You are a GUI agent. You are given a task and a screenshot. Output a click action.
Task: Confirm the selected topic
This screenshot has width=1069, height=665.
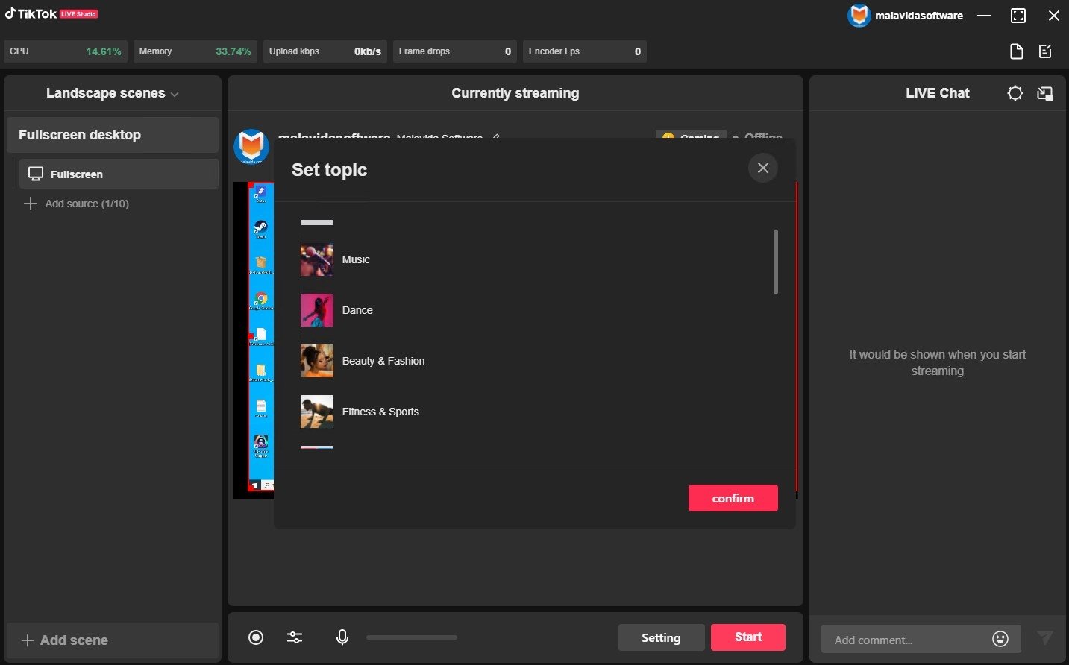click(733, 498)
